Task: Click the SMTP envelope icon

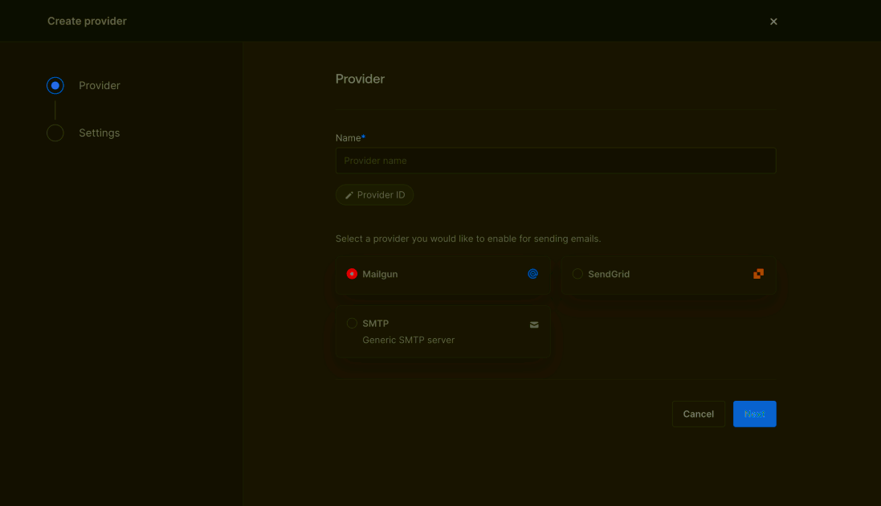Action: pyautogui.click(x=534, y=324)
